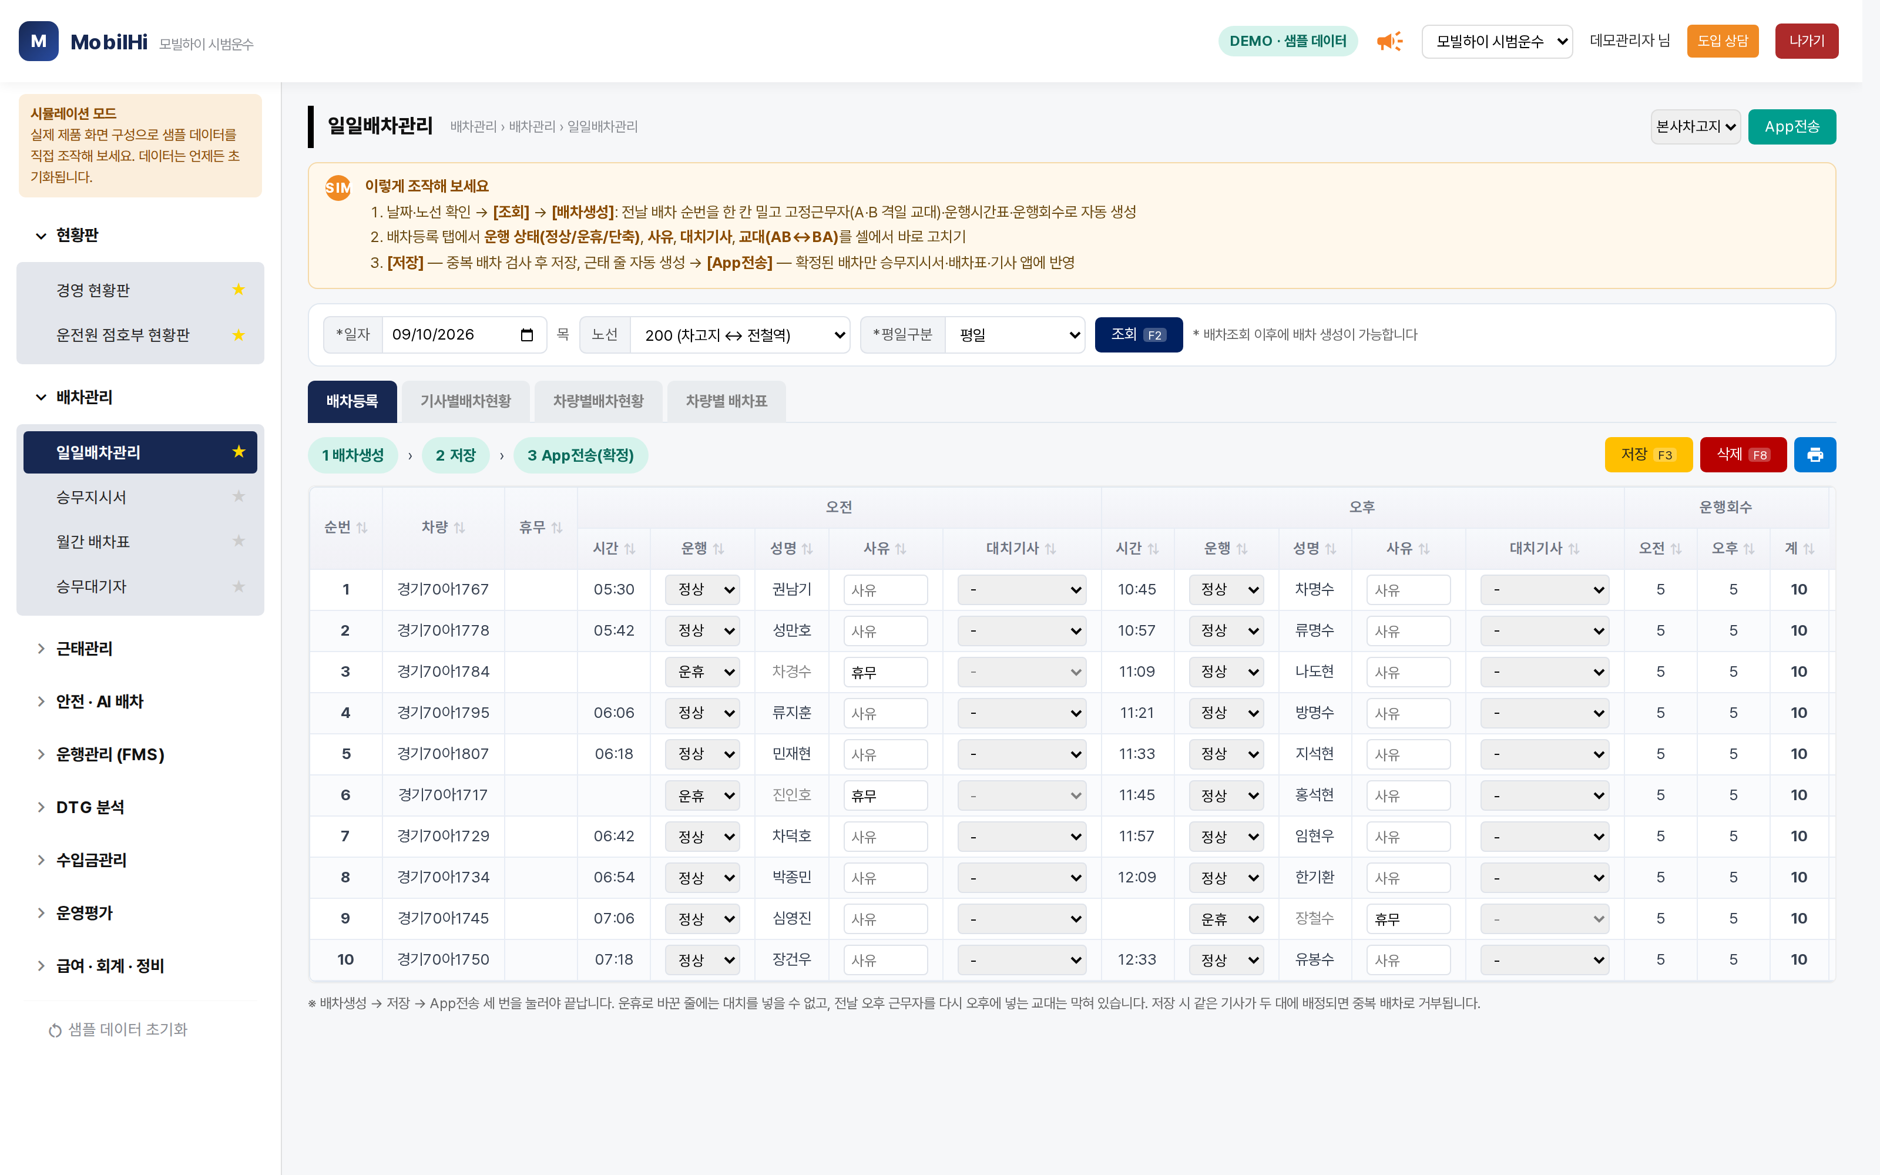Image resolution: width=1880 pixels, height=1175 pixels.
Task: Open 월간 배차표 in the sidebar
Action: 140,542
